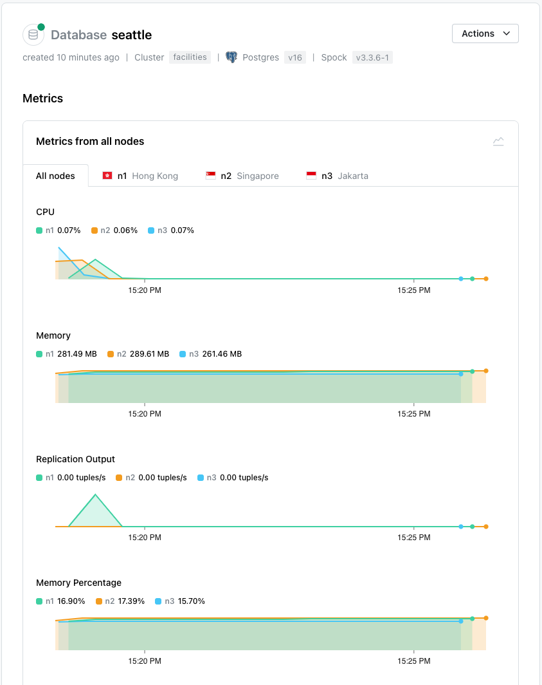This screenshot has height=685, width=542.
Task: Click the Indonesia flag on the n3 tab
Action: [x=312, y=174]
